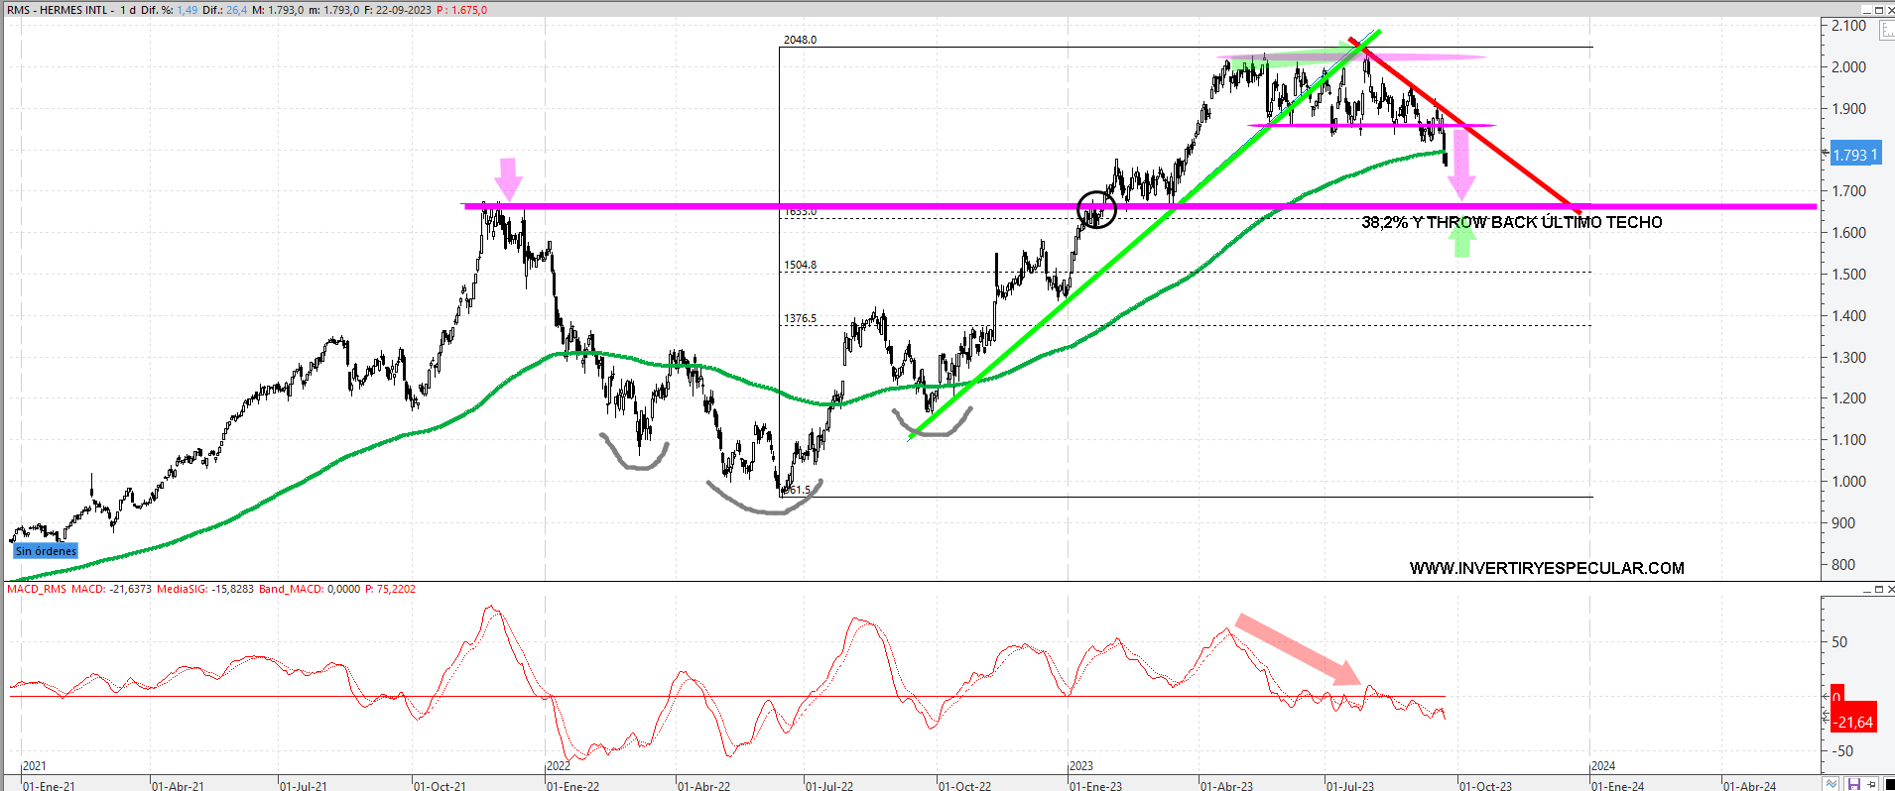The height and width of the screenshot is (791, 1895).
Task: Close the MACD indicator panel
Action: click(1889, 589)
